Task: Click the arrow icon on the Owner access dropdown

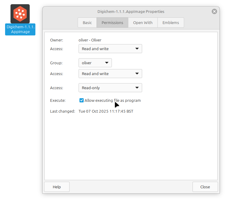Action: pyautogui.click(x=137, y=49)
